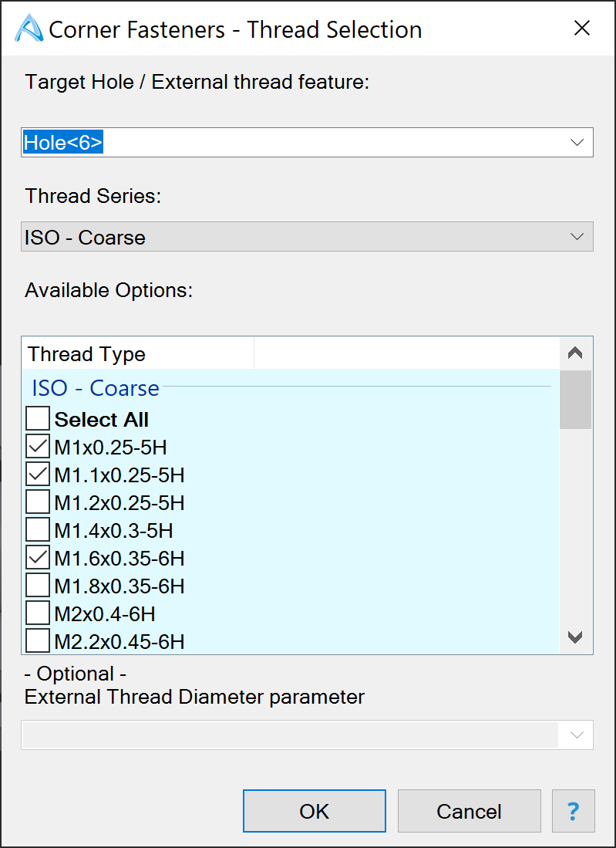Click the scroll up arrow of options list
Screen dimensions: 616x848
[575, 353]
